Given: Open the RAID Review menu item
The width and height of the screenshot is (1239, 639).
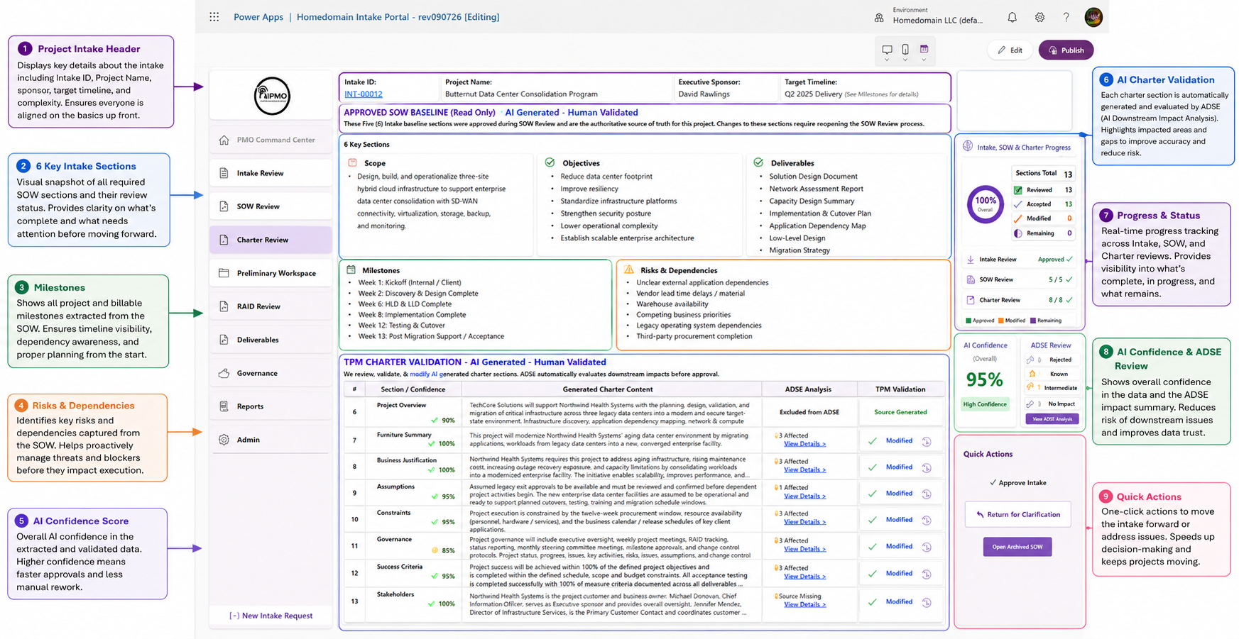Looking at the screenshot, I should click(271, 306).
